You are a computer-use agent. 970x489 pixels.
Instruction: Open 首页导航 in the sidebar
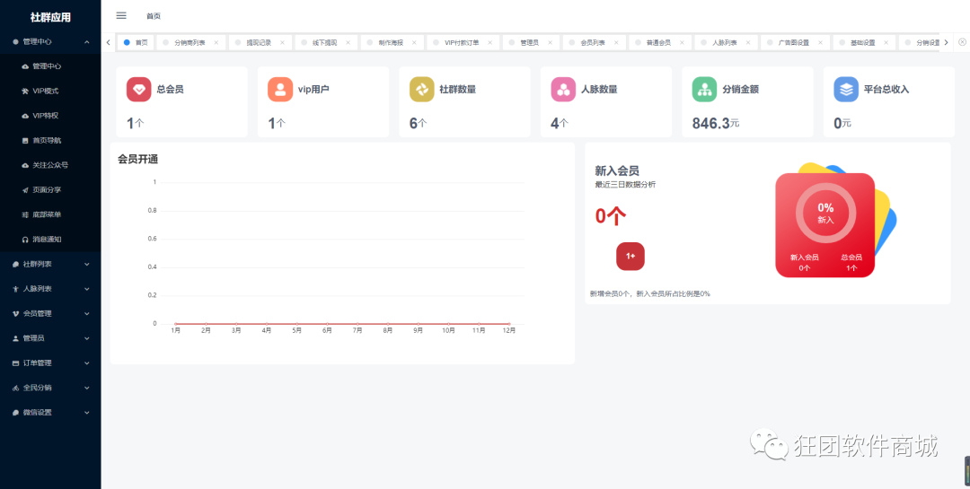50,140
